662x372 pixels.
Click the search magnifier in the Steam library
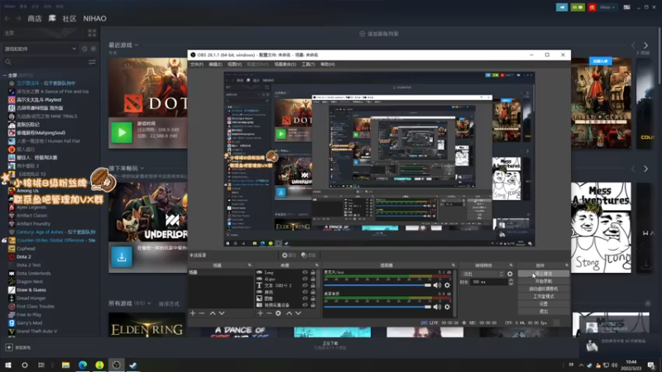pyautogui.click(x=8, y=62)
